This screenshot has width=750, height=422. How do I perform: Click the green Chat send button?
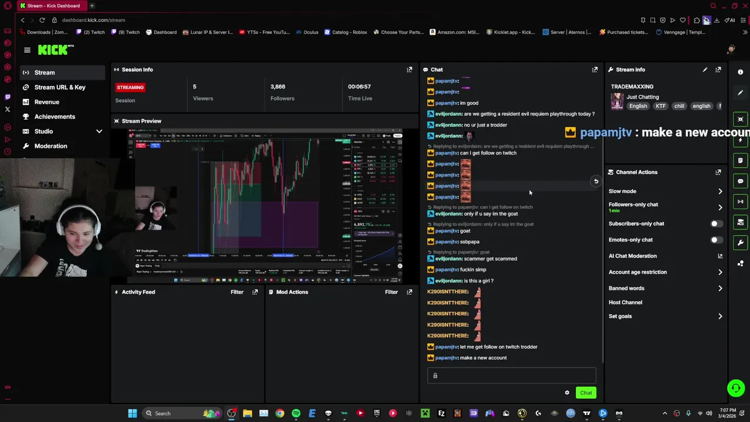(x=586, y=393)
